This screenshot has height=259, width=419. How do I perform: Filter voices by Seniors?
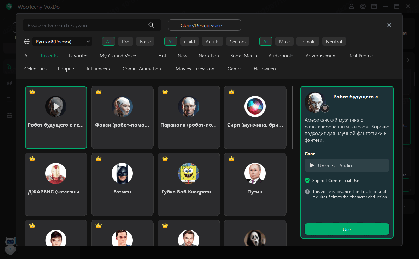pyautogui.click(x=237, y=42)
